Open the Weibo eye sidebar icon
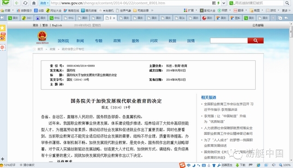Viewport: 293px width, 168px height. coord(3,37)
